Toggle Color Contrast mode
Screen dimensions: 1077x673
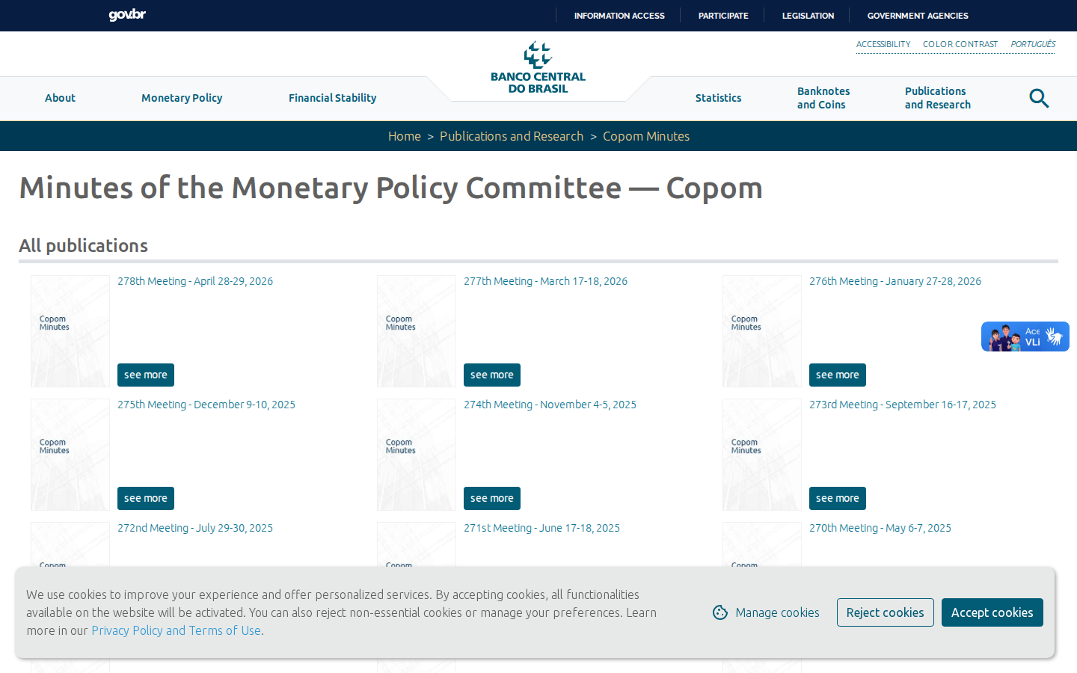pos(960,44)
